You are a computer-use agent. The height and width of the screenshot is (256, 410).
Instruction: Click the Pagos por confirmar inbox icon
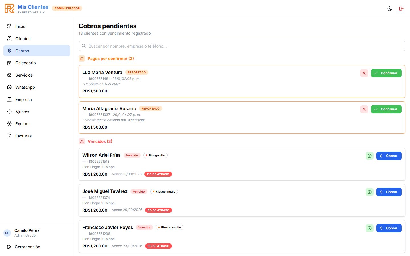[82, 59]
